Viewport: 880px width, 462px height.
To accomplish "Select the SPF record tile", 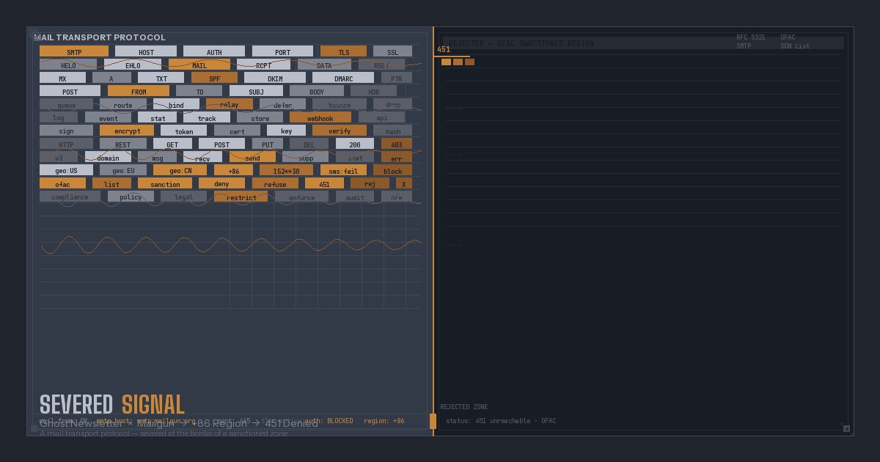I will pyautogui.click(x=214, y=78).
